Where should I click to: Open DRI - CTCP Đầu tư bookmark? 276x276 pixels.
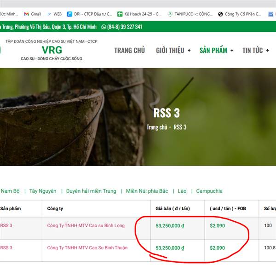coord(90,14)
